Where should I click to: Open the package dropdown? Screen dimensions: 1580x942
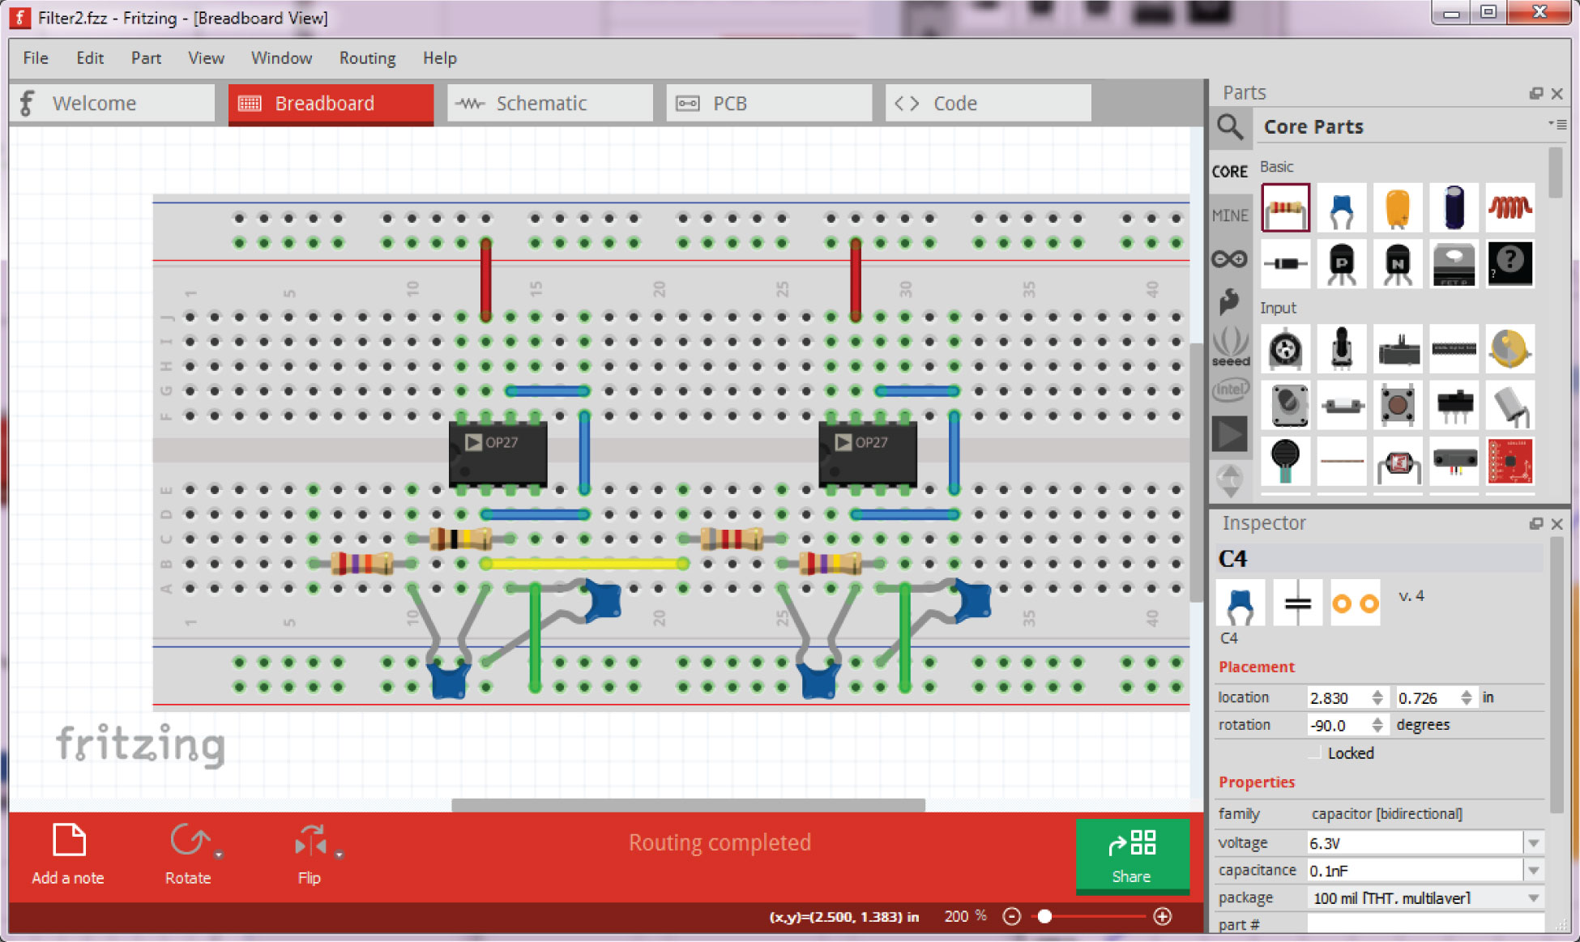tap(1534, 898)
